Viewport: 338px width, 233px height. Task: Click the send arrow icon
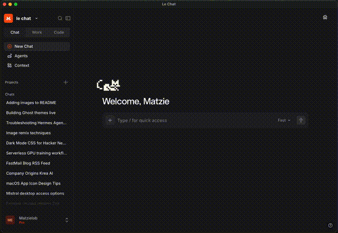click(301, 120)
